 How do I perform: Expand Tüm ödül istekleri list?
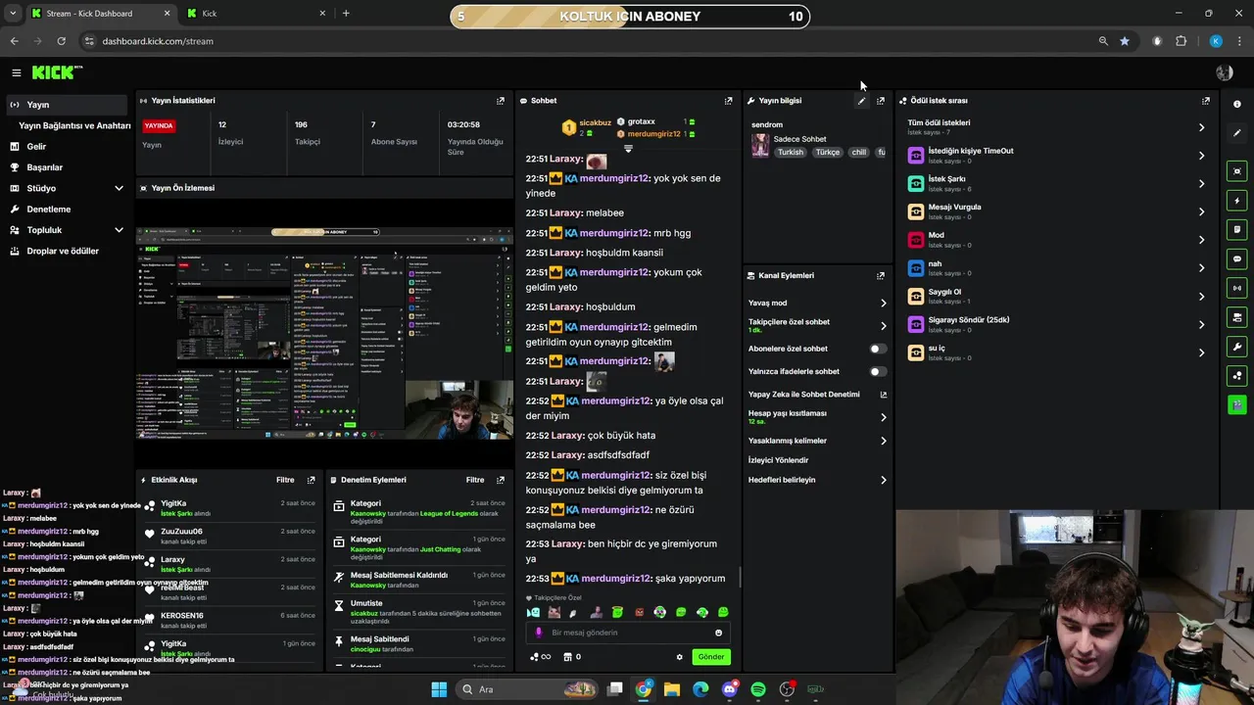(1056, 127)
